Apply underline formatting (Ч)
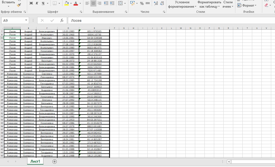275x167 pixels. click(x=43, y=3)
